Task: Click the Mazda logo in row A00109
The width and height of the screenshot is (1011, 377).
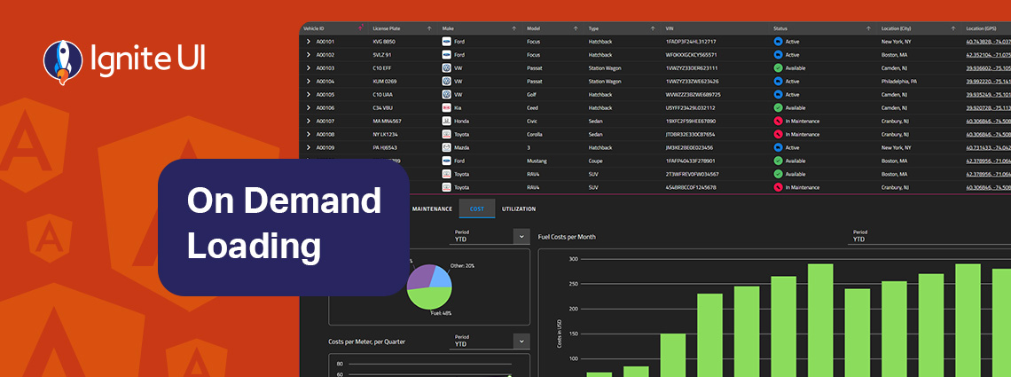Action: click(x=447, y=148)
